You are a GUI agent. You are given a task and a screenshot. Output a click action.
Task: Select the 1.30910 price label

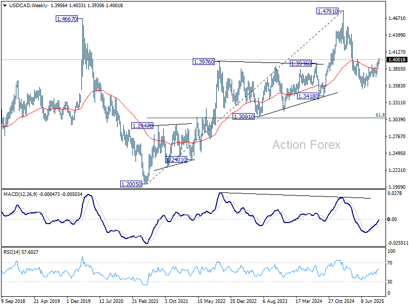click(243, 117)
